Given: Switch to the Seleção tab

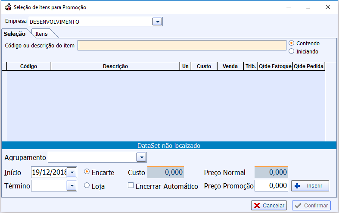Looking at the screenshot, I should (15, 34).
